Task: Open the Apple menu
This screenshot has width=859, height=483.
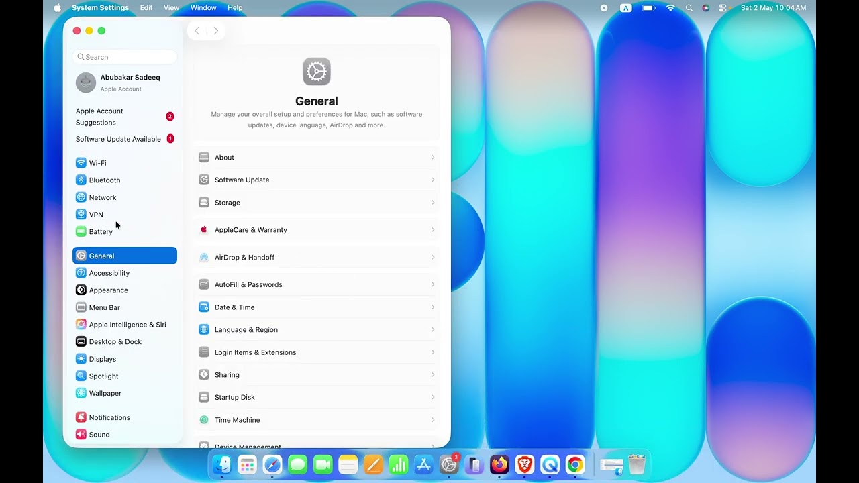Action: point(57,8)
